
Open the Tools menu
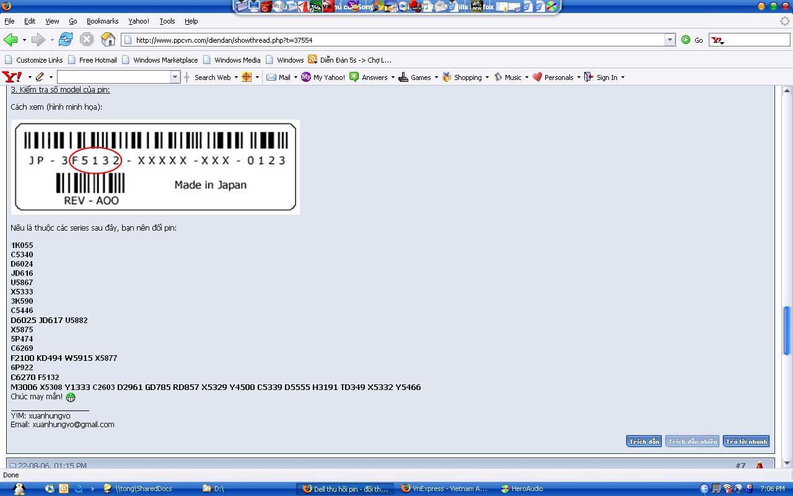pos(167,21)
